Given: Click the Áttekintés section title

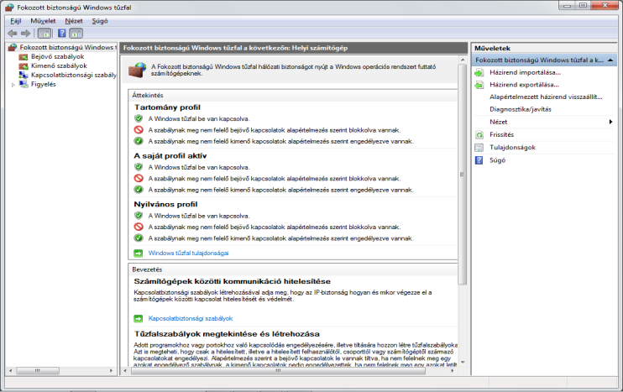Looking at the screenshot, I should pos(148,96).
